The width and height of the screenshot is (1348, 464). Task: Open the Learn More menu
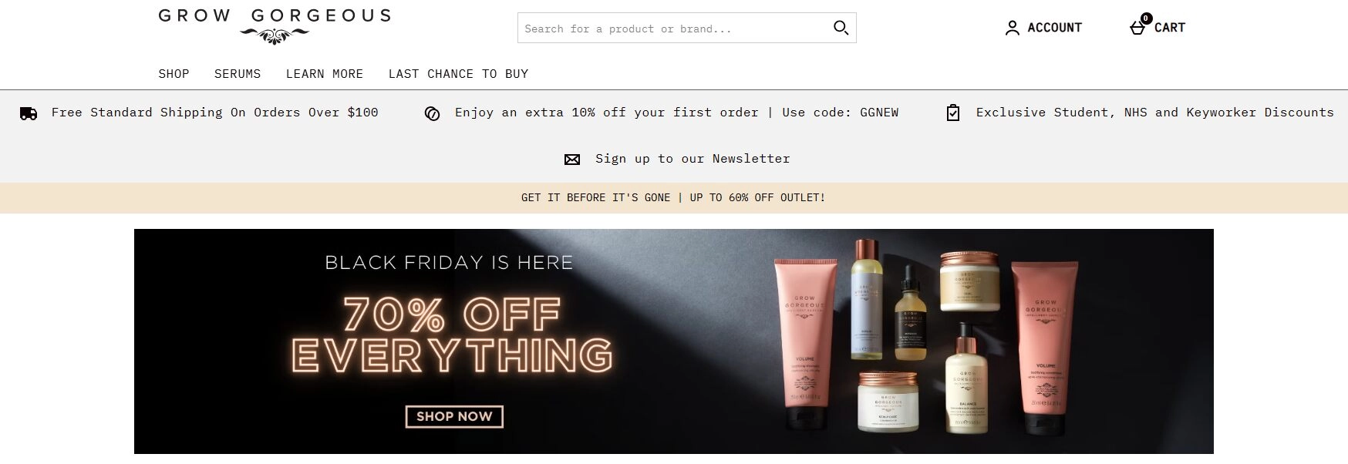[x=325, y=74]
